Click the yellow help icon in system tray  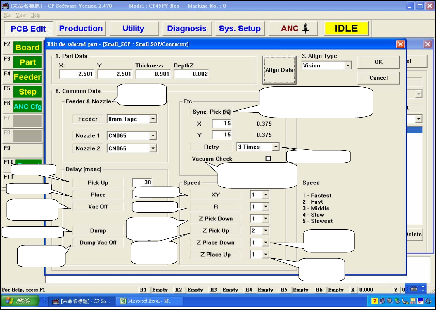(374, 301)
